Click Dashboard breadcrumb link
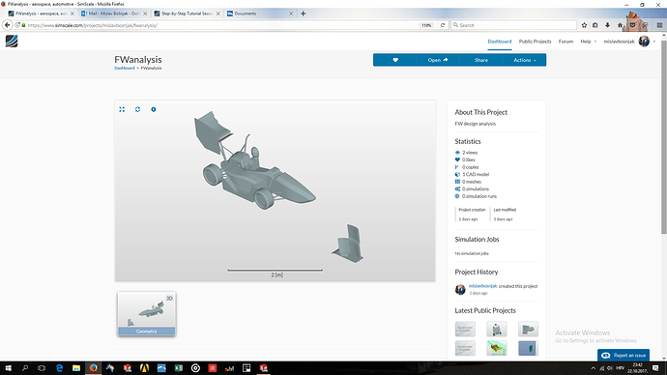Viewport: 667px width, 375px height. (x=124, y=68)
